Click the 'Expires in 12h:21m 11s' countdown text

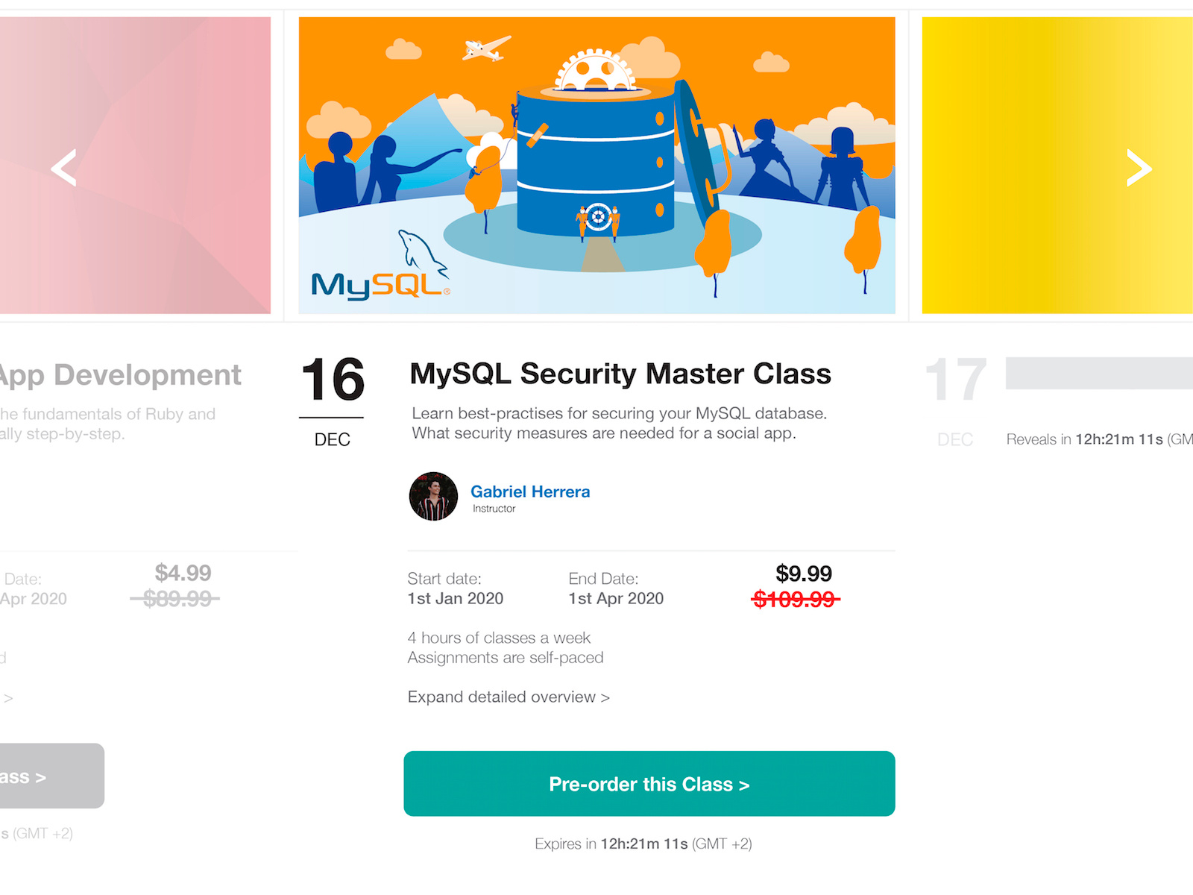pos(643,844)
